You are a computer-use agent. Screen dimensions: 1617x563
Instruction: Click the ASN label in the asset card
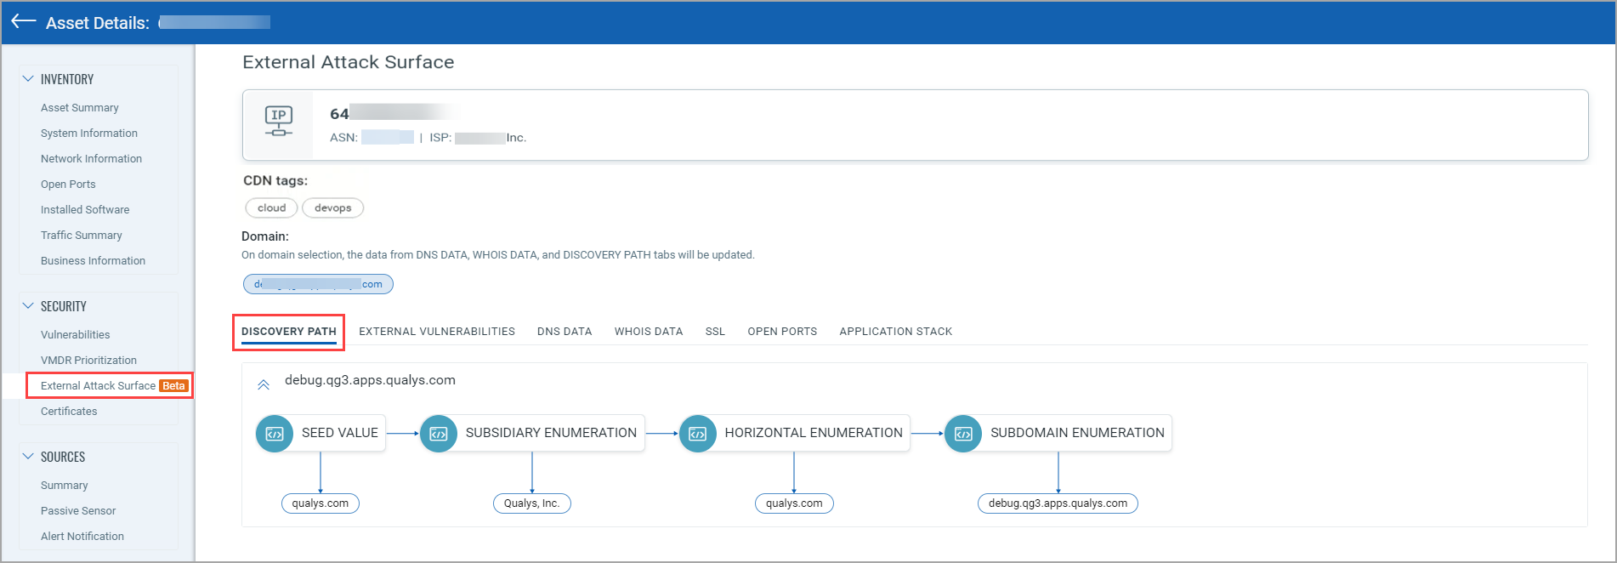[x=343, y=138]
